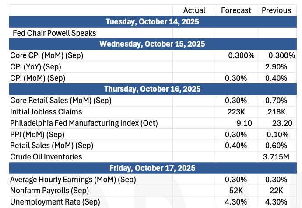The height and width of the screenshot is (208, 302).
Task: Select the Initial Jobless Claims forecast 223K
Action: coord(236,112)
